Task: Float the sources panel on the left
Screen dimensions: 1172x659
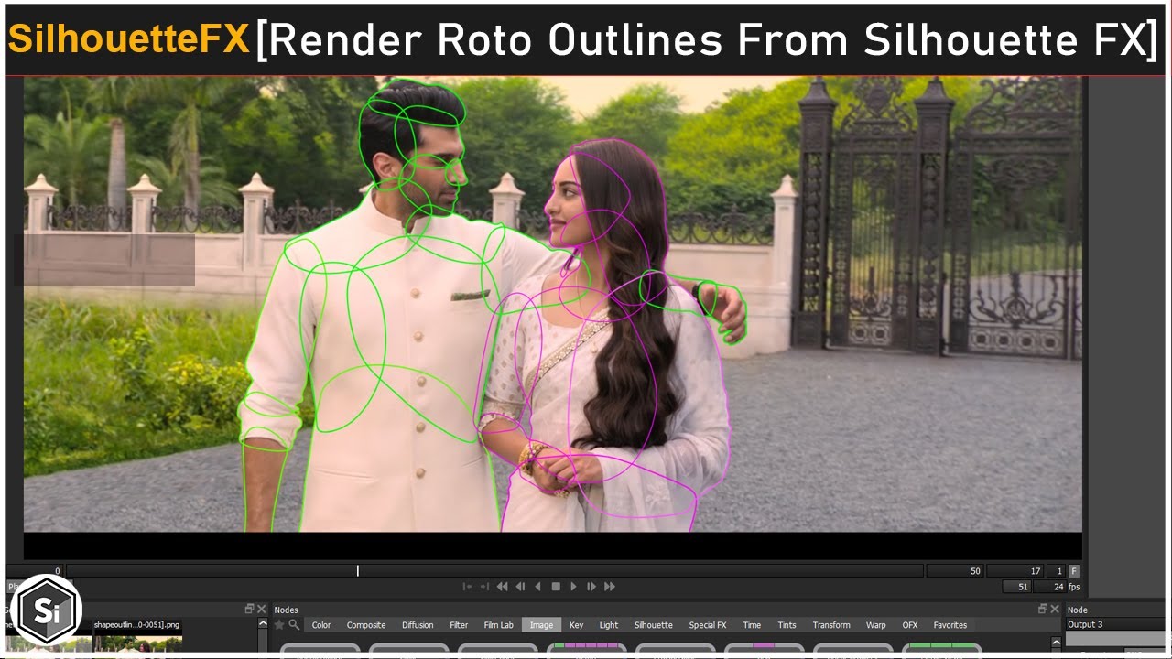Action: tap(249, 609)
